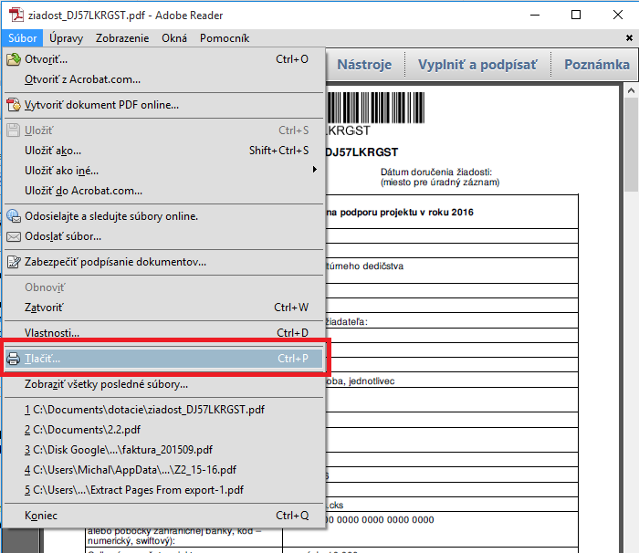639x553 pixels.
Task: Select Vytvoriť dokument PDF online...
Action: 163,105
